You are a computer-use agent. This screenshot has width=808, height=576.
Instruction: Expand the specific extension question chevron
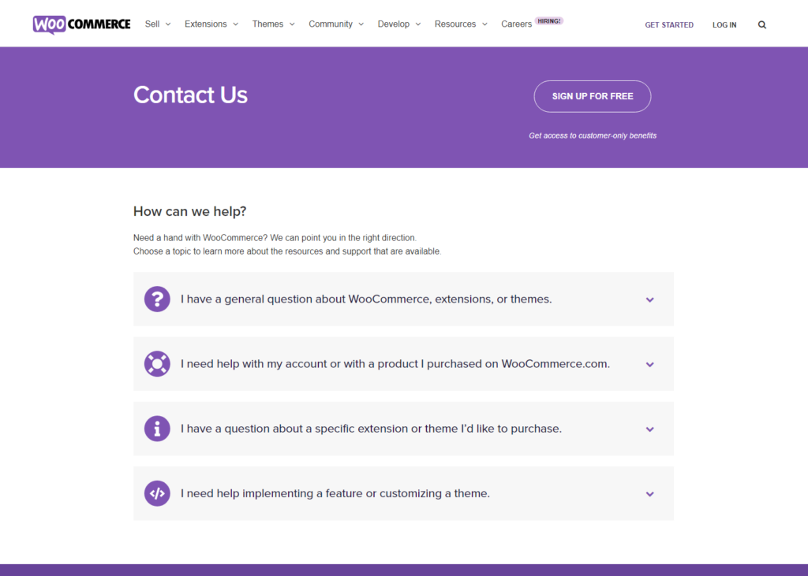(x=650, y=429)
